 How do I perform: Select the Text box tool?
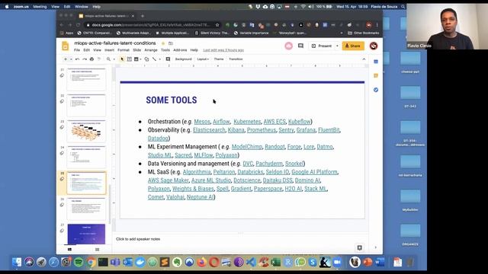tap(129, 59)
